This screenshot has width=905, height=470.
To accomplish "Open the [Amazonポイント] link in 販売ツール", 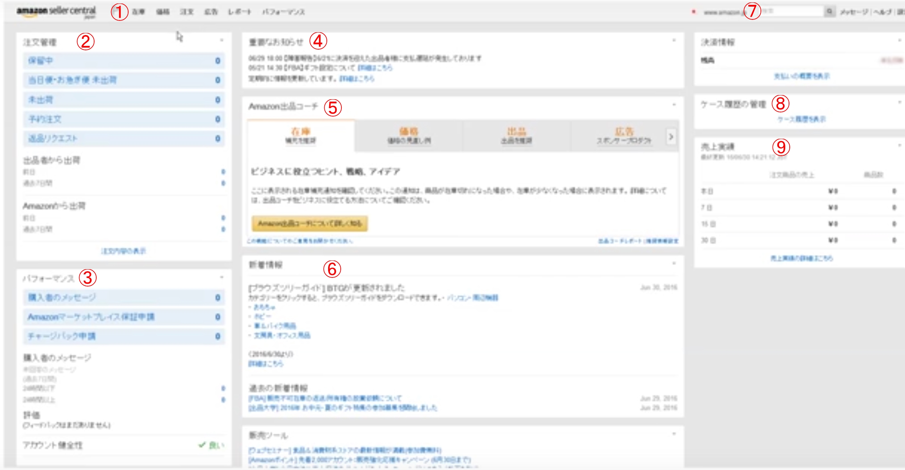I will [x=360, y=460].
